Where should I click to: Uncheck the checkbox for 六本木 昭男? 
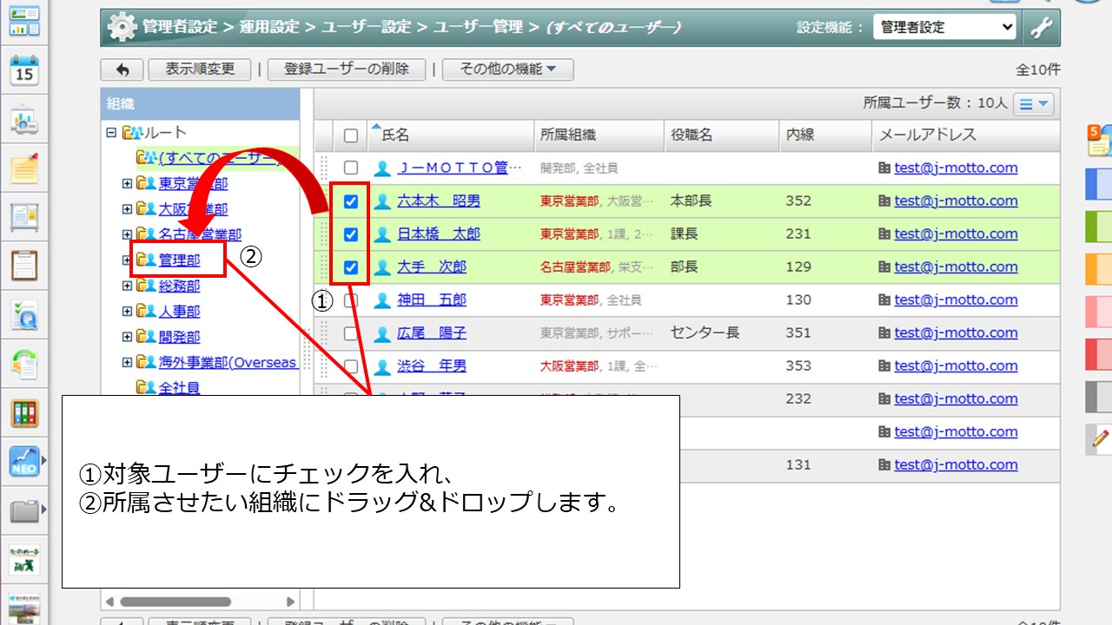351,201
